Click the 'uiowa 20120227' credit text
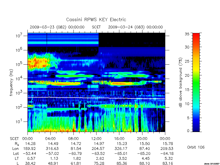The image size is (220, 165). point(212,164)
